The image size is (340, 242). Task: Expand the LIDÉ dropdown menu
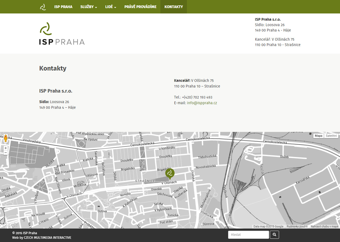tap(111, 7)
